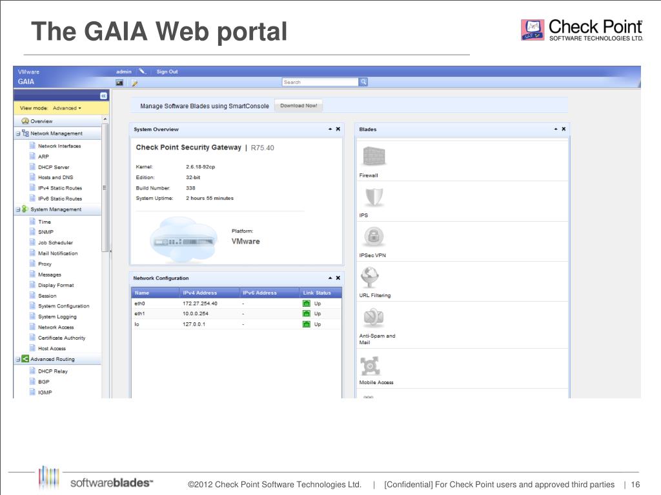Click the Overview page icon
The width and height of the screenshot is (661, 495).
(x=25, y=121)
